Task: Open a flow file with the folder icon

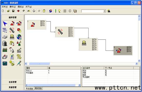Action: [x=8, y=11]
